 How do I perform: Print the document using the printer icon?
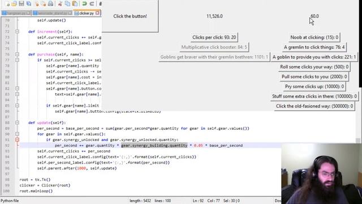click(50, 3)
